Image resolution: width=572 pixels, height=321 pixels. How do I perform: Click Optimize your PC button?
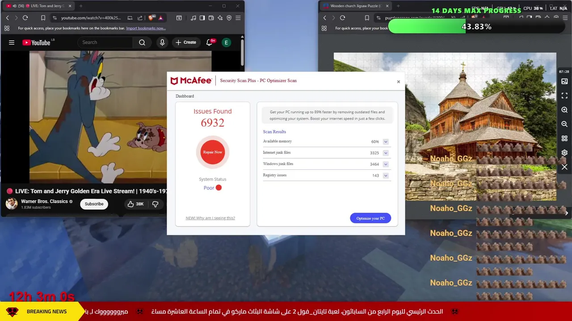coord(370,218)
